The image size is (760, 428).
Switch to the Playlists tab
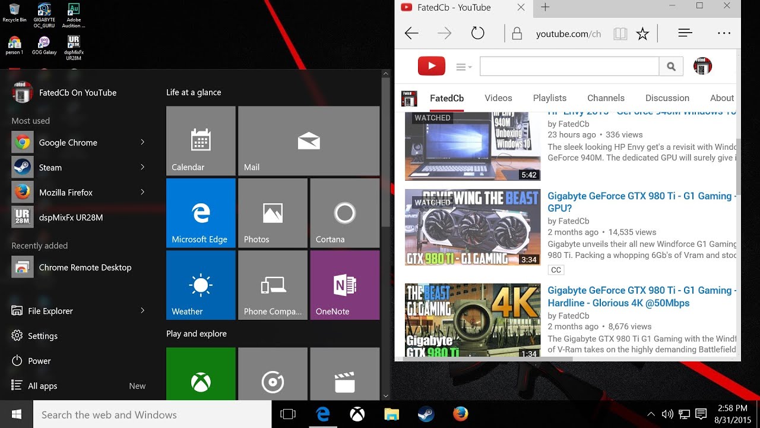click(x=550, y=98)
